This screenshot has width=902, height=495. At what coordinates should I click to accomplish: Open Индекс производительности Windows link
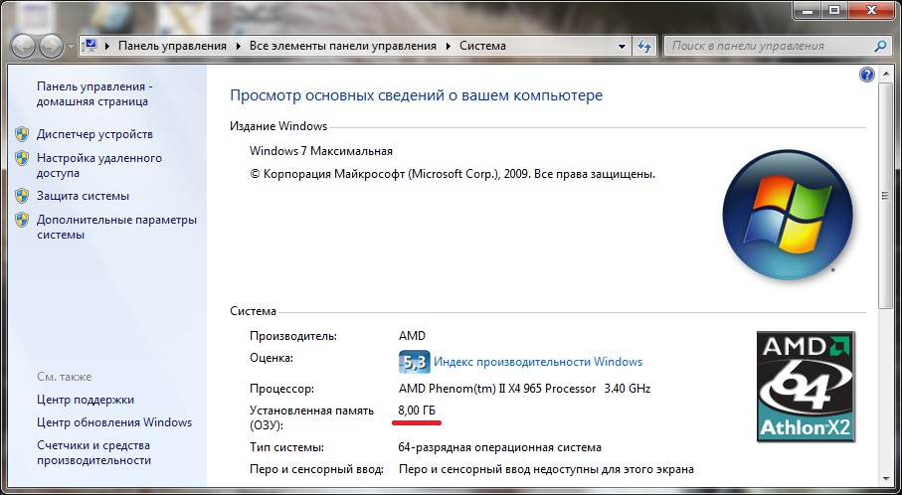click(x=538, y=362)
